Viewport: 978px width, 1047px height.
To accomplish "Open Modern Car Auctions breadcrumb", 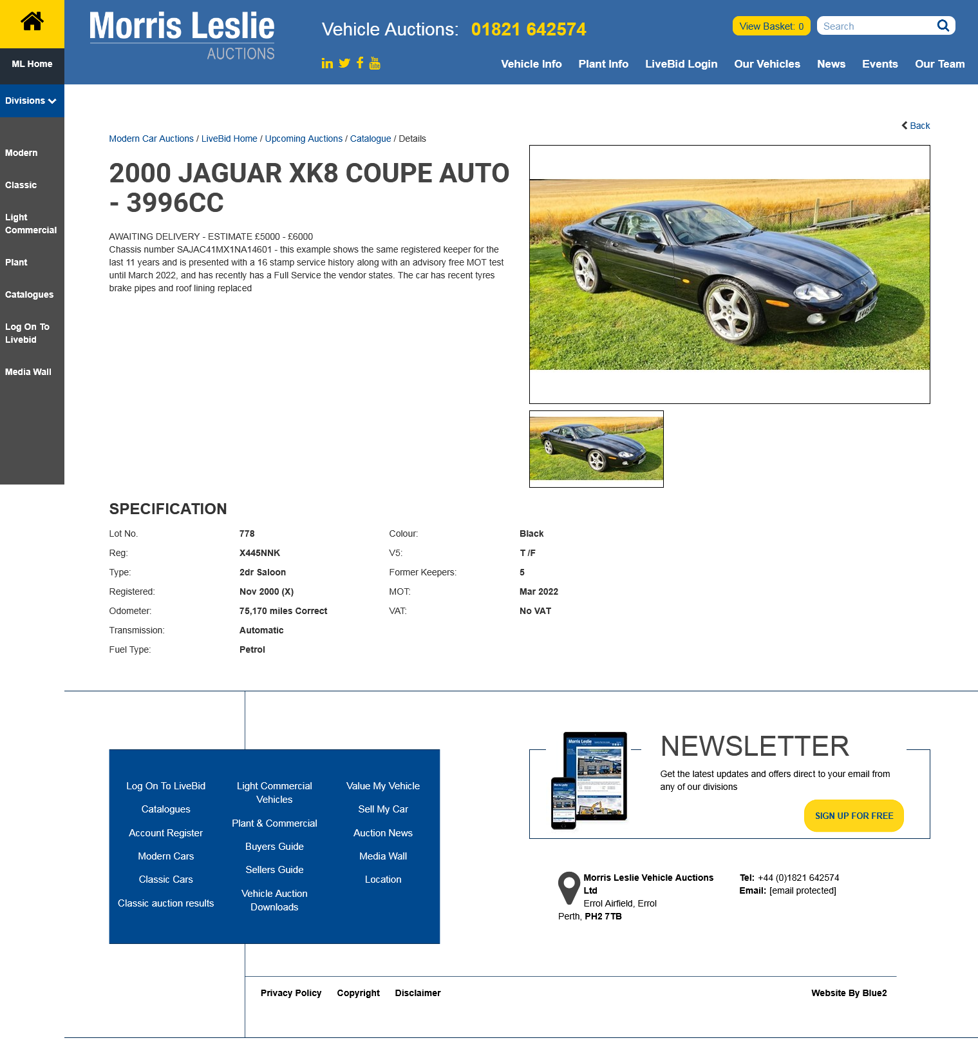I will pyautogui.click(x=151, y=139).
